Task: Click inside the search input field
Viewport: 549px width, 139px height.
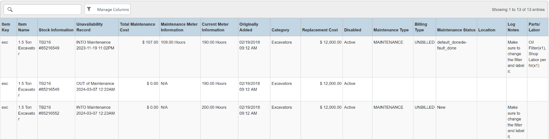Action: tap(46, 10)
